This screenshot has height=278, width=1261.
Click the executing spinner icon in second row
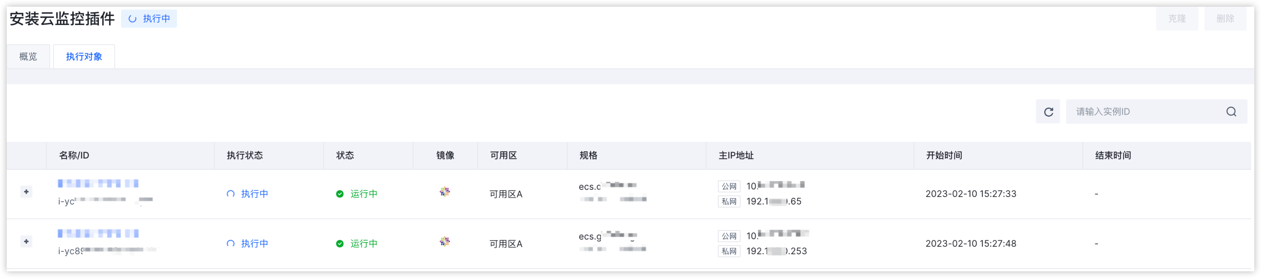point(230,244)
